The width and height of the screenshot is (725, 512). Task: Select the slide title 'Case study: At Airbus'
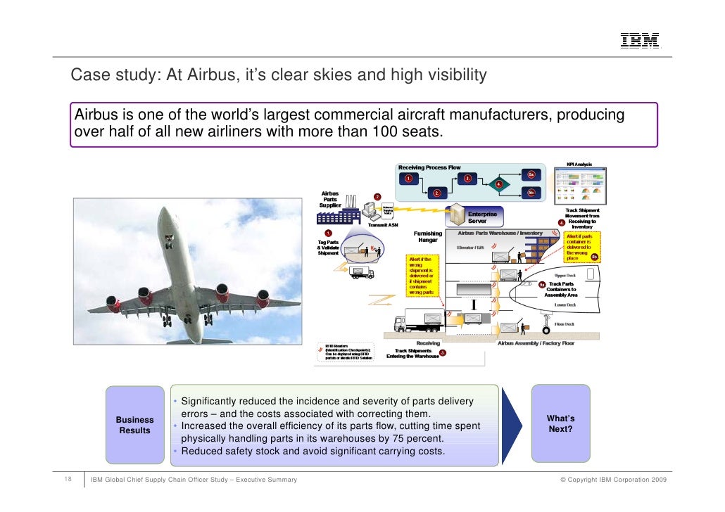coord(279,75)
